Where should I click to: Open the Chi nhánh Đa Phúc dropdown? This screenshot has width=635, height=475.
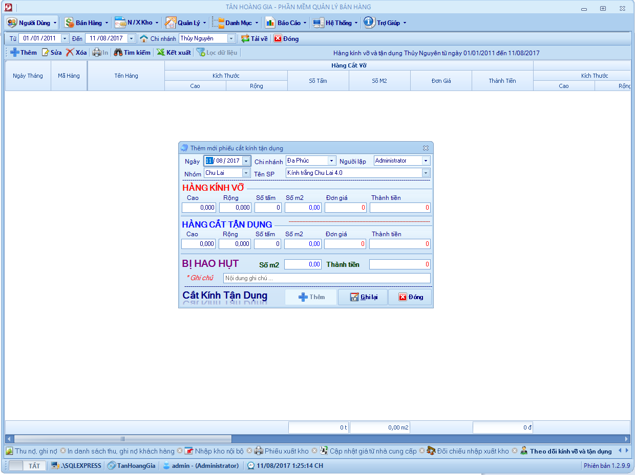pyautogui.click(x=332, y=161)
